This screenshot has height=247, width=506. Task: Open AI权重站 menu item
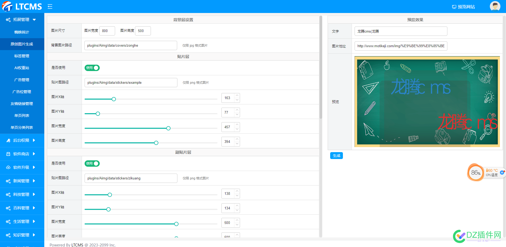coord(22,68)
